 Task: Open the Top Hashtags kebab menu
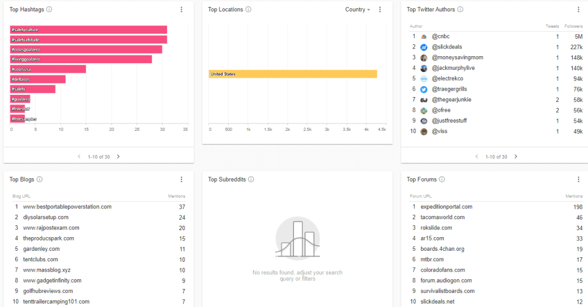click(x=181, y=9)
